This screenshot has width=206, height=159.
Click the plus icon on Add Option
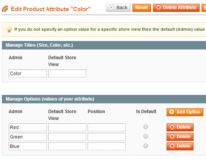[171, 112]
